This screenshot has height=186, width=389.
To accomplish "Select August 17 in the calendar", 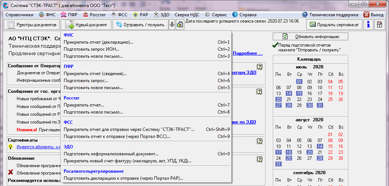I will (278, 152).
